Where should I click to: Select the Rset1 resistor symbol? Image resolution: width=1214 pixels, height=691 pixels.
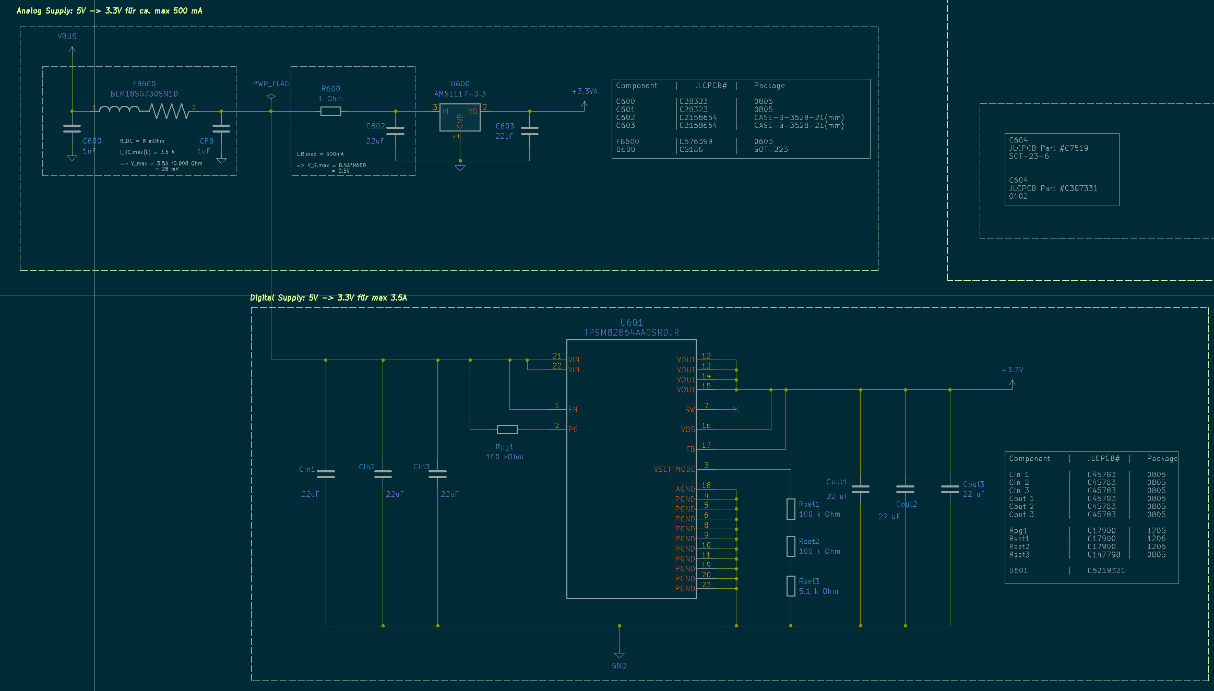791,509
